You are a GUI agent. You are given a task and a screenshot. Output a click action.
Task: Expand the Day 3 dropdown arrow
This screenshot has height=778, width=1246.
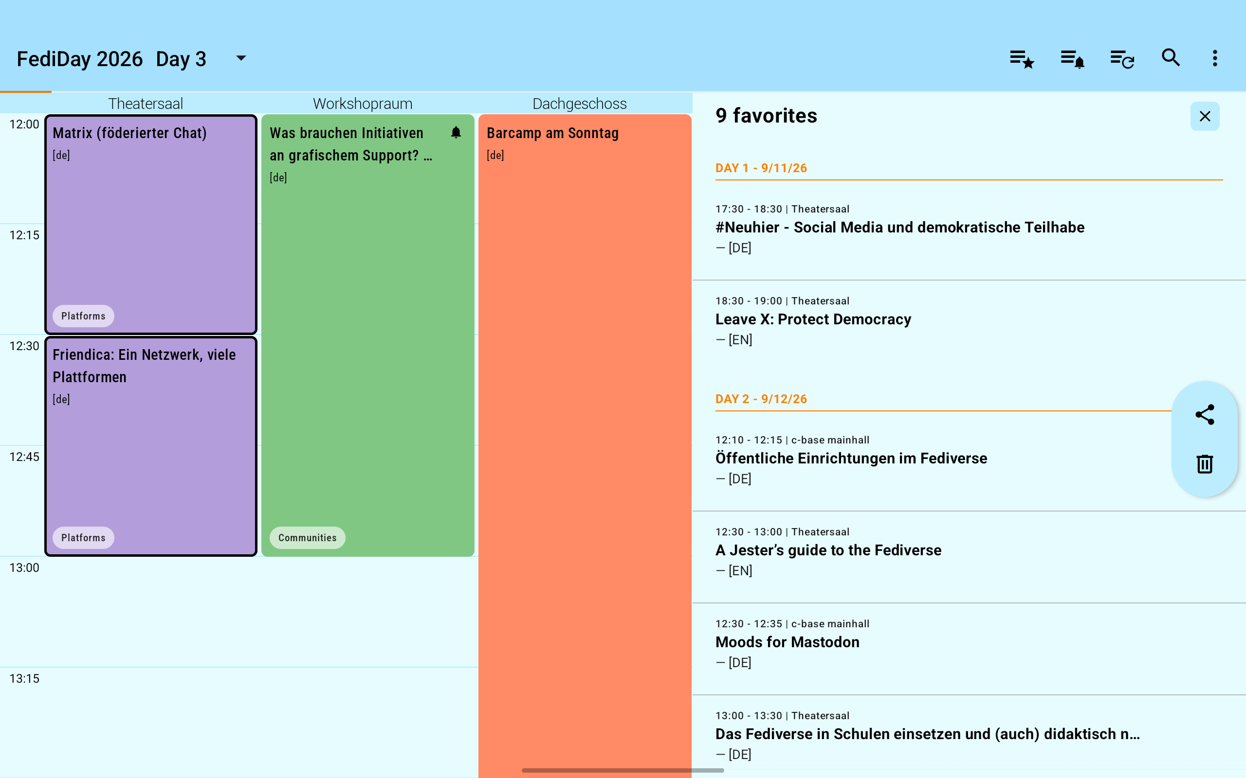pos(241,58)
